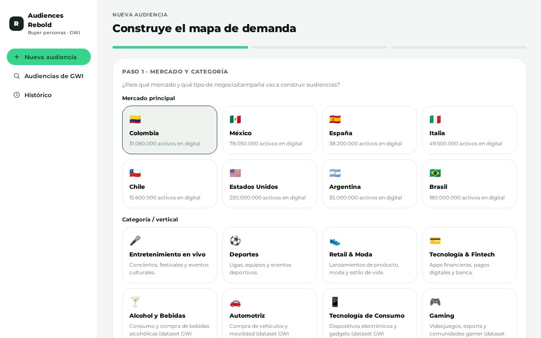
Task: Click the México flag icon
Action: coord(235,120)
